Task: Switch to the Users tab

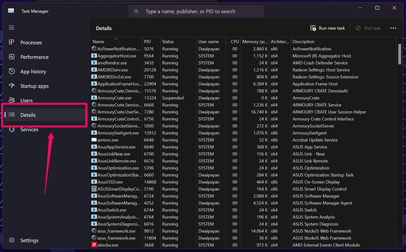Action: click(x=26, y=101)
